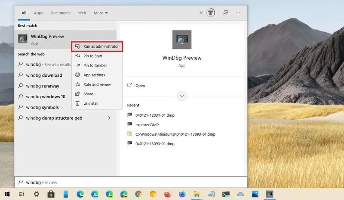Switch to the Web search tab
344x200 pixels.
point(82,13)
